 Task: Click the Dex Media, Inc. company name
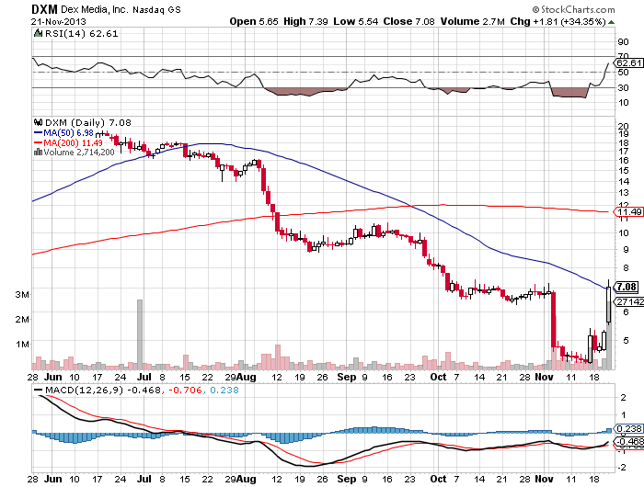[94, 9]
